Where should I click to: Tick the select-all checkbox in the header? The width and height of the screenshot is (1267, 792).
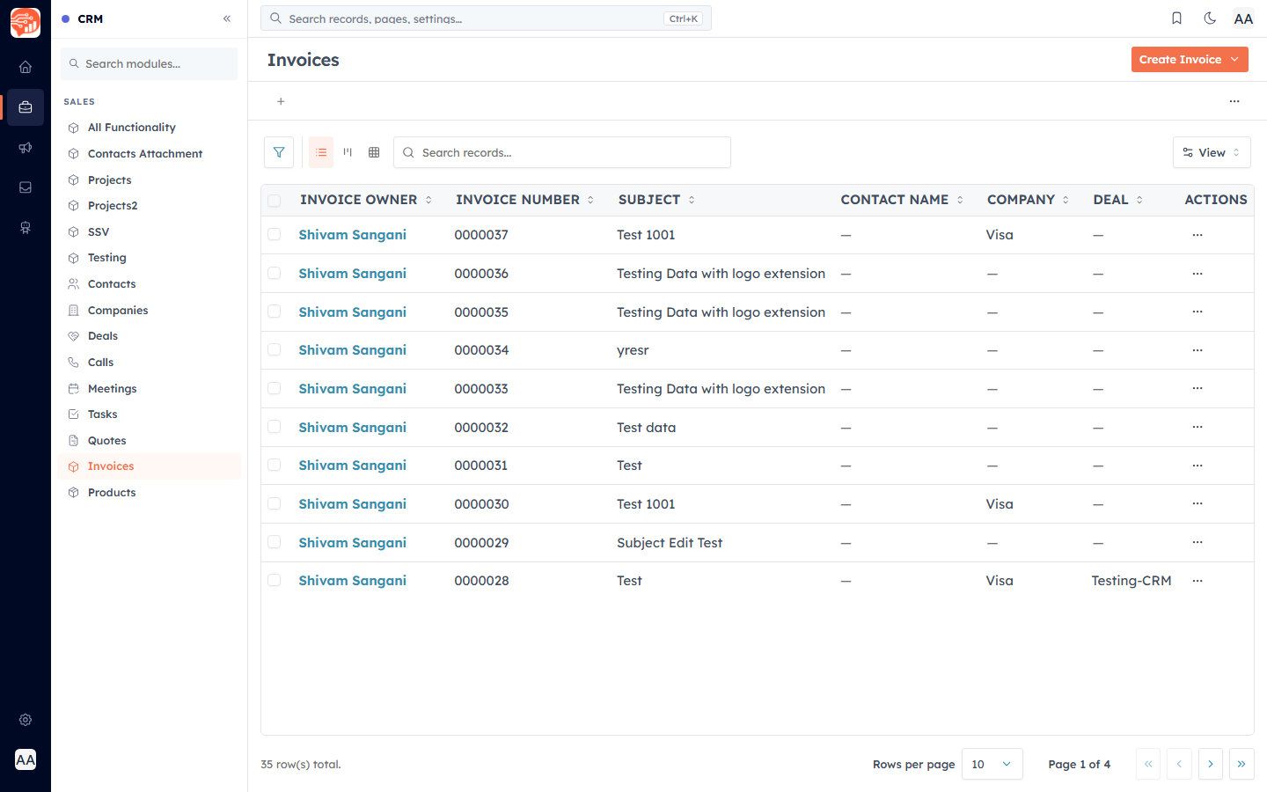(275, 201)
